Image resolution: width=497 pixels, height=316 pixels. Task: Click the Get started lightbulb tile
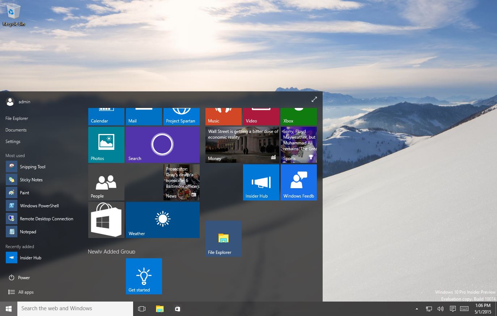click(x=144, y=276)
